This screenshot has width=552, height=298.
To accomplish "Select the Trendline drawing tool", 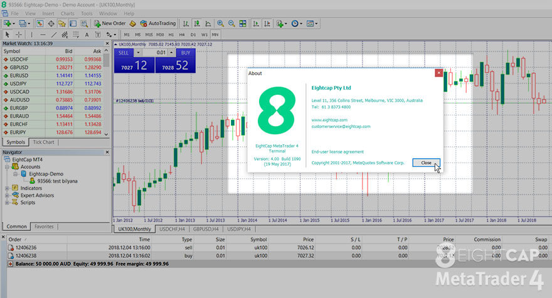I will click(x=54, y=35).
